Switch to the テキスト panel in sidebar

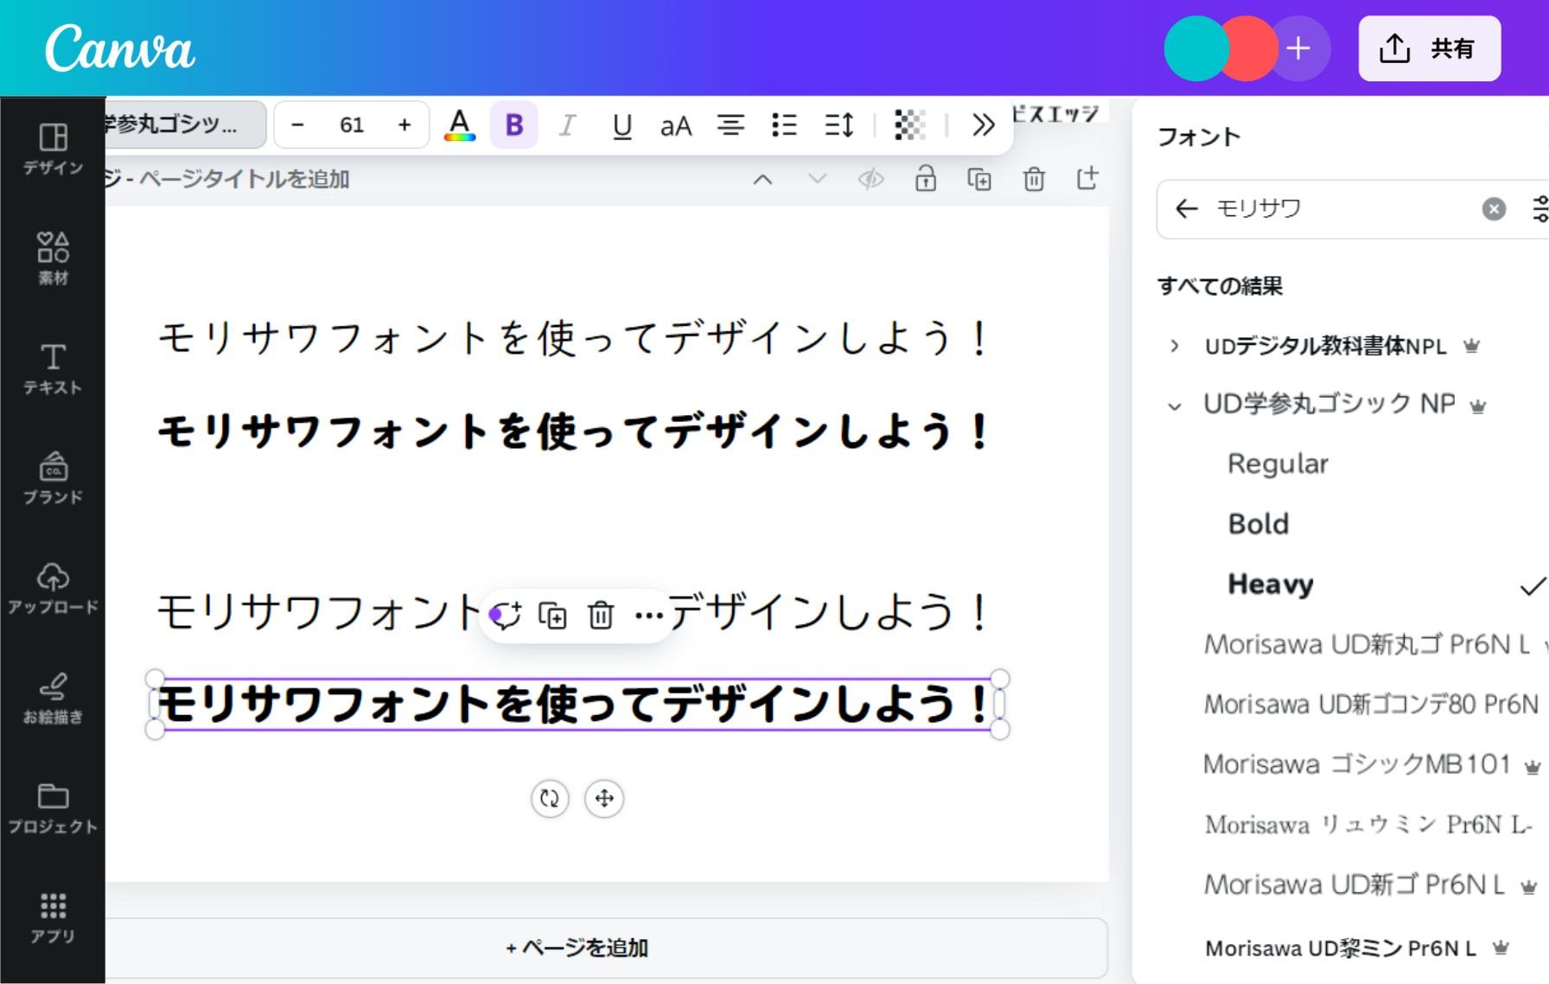pyautogui.click(x=53, y=367)
